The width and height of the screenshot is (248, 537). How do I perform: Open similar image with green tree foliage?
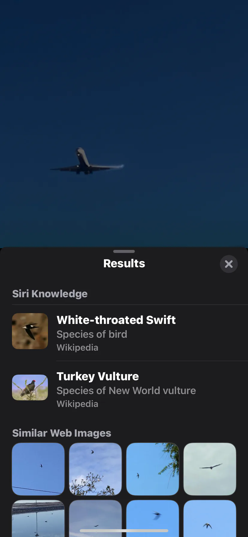point(152,469)
